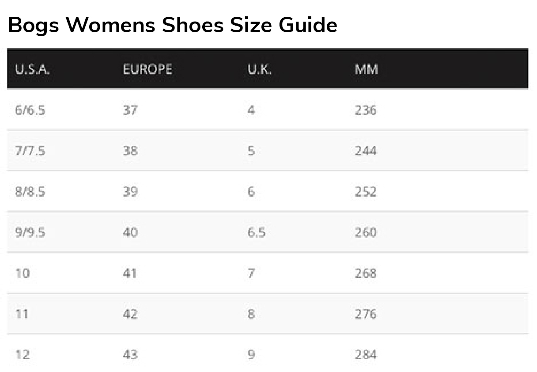Click the 268 millimeter value
Viewport: 537px width, 372px height.
pos(366,273)
